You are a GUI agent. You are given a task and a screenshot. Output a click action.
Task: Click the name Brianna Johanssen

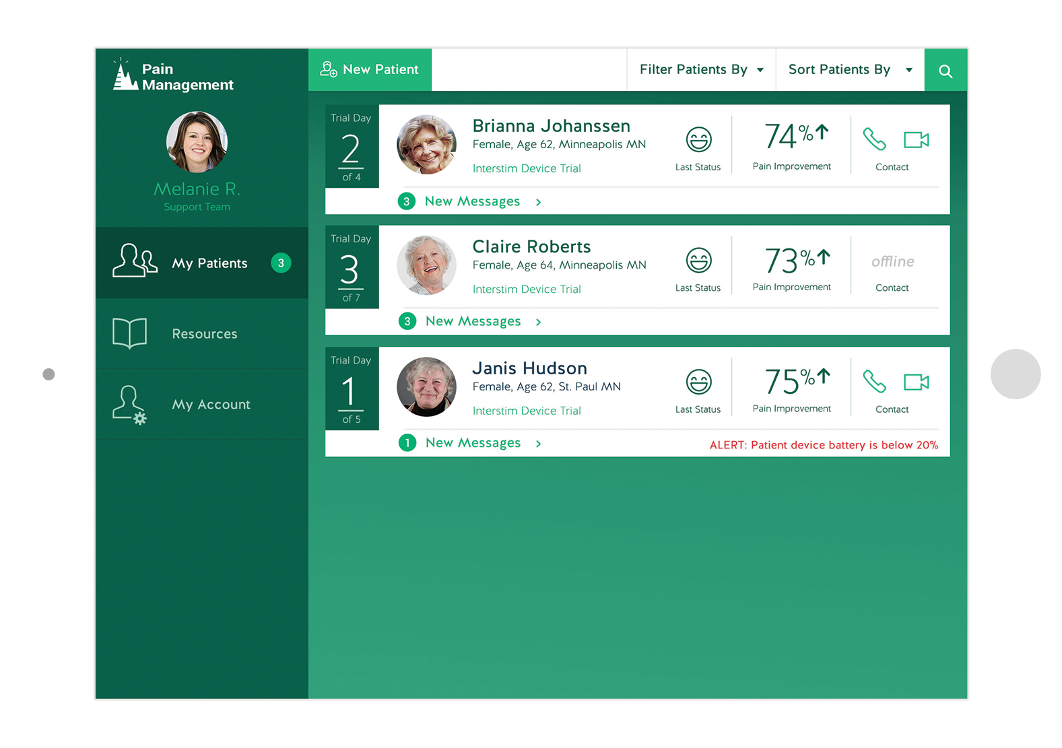[x=551, y=126]
